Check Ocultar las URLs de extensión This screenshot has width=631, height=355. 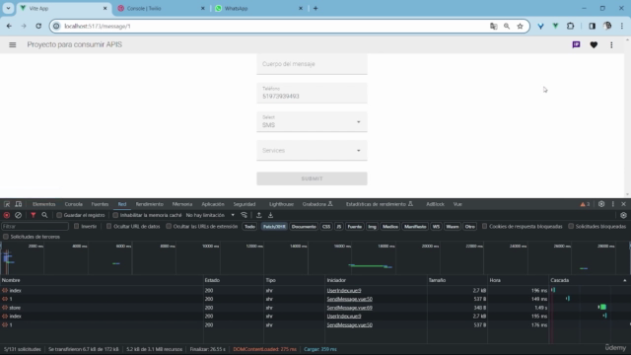click(169, 226)
